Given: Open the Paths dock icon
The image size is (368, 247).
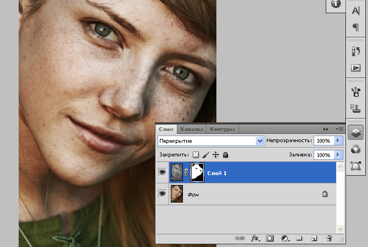Looking at the screenshot, I should click(355, 166).
